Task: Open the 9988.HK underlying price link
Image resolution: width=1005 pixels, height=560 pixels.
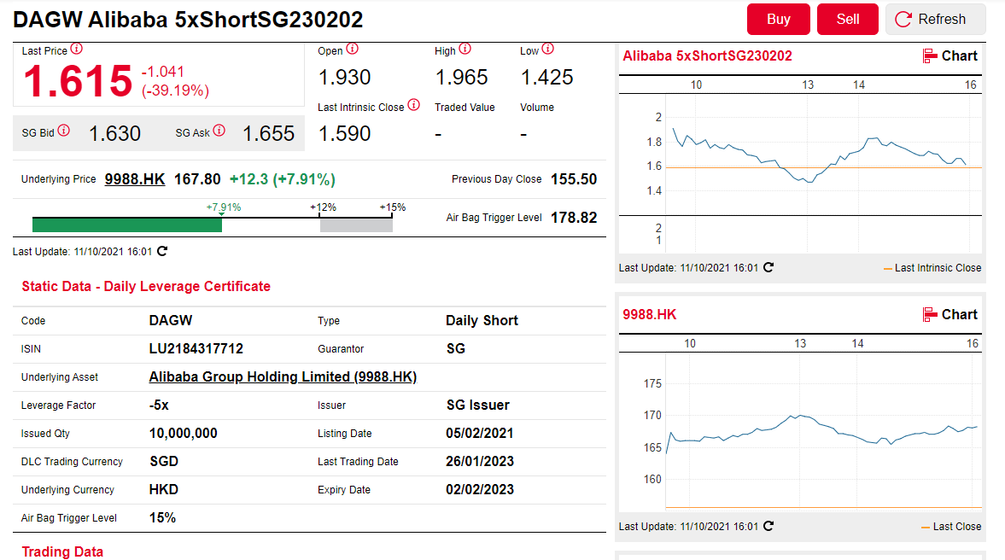Action: 135,179
